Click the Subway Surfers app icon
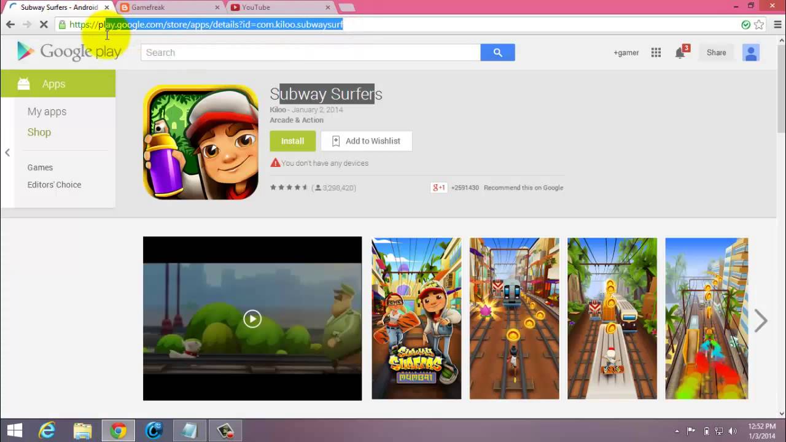The height and width of the screenshot is (442, 786). click(201, 142)
